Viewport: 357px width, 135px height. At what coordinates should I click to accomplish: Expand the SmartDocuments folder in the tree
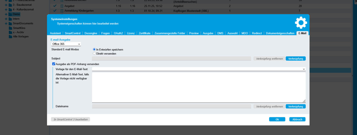[x=6, y=23]
